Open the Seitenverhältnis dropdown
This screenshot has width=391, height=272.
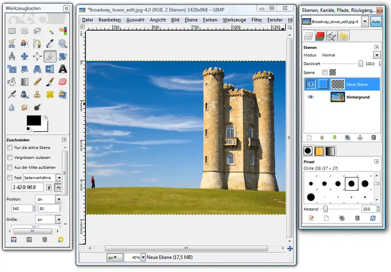59,178
